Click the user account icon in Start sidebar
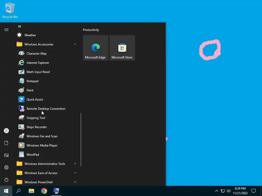262x196 pixels. click(6, 131)
